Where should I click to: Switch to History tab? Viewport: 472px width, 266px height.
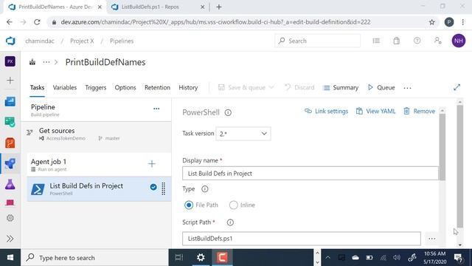coord(188,87)
